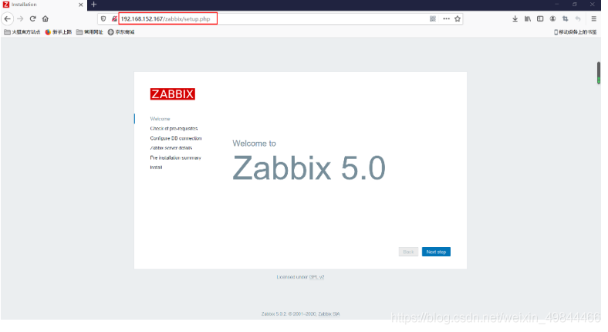Image resolution: width=608 pixels, height=332 pixels.
Task: Restore down the browser window
Action: tap(575, 5)
